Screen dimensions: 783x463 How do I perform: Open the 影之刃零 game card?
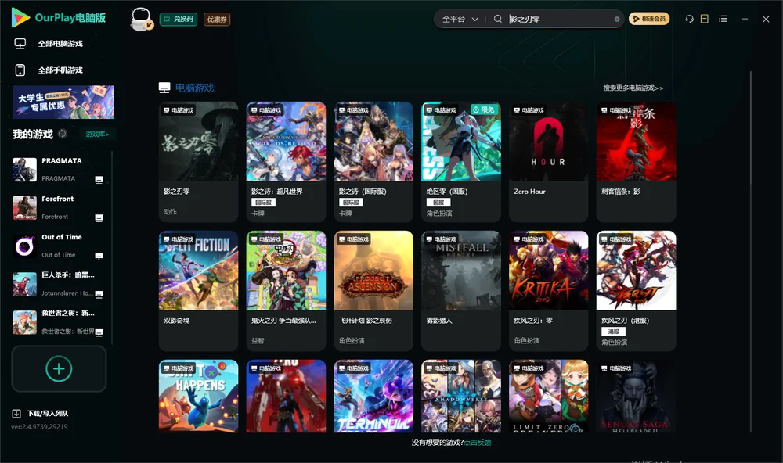(198, 162)
